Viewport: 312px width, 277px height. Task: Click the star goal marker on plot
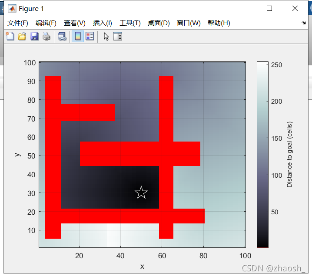click(141, 193)
